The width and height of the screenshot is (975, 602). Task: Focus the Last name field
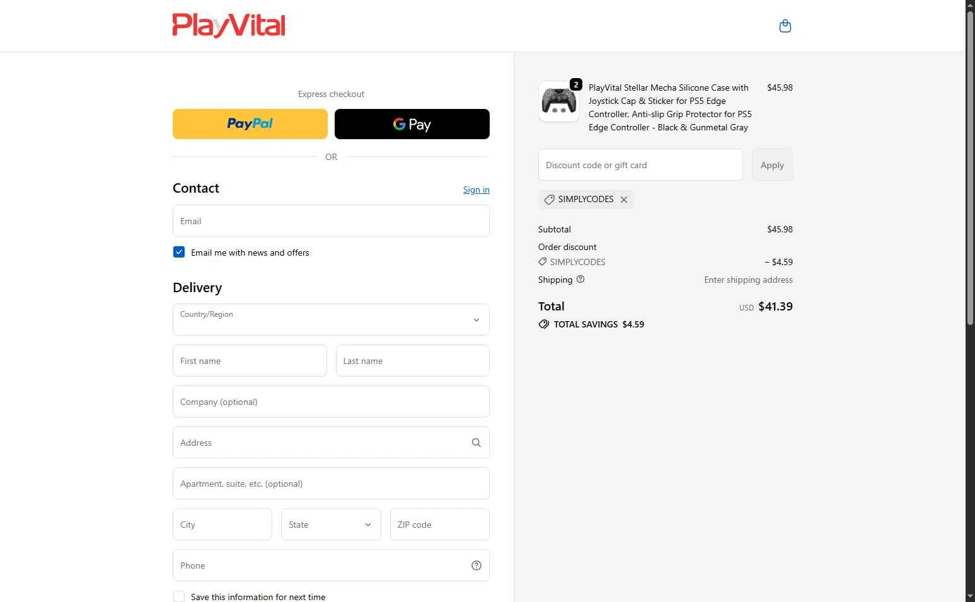[413, 361]
